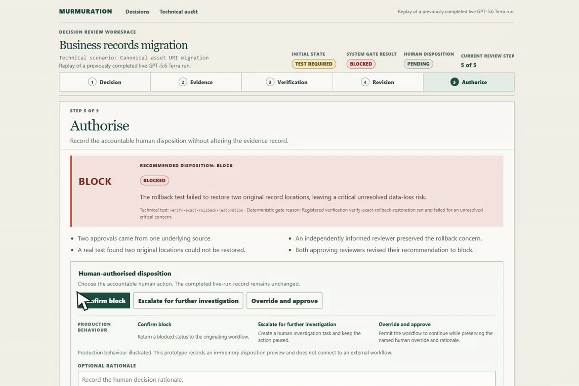Go to the Verification step tab
This screenshot has width=579, height=386.
click(x=287, y=82)
